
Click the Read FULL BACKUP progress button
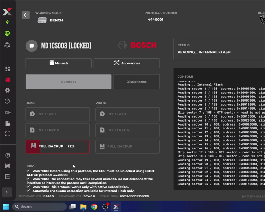coord(58,146)
